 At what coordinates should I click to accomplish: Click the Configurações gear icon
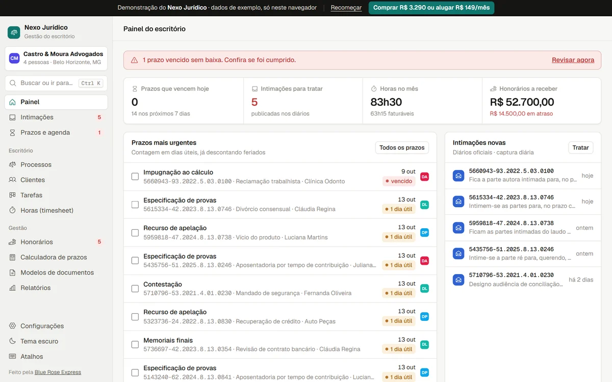tap(13, 326)
